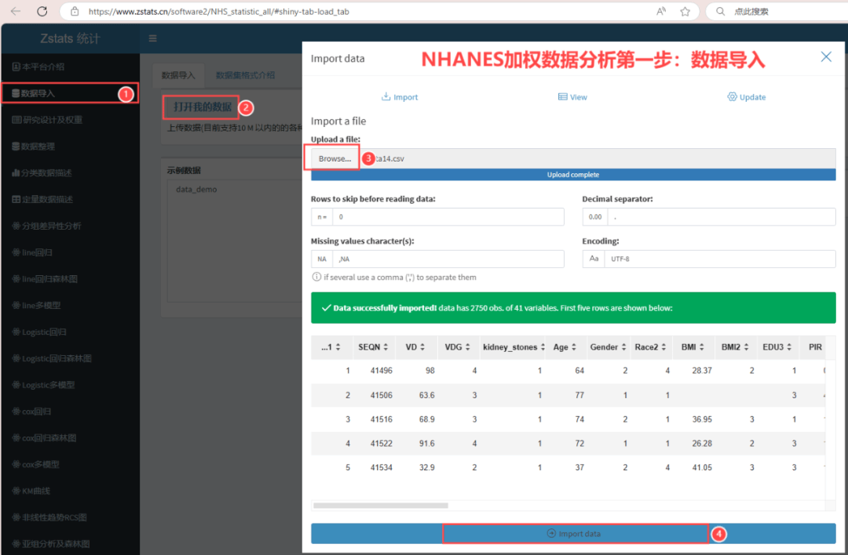Select 数据导入 in the sidebar

[x=47, y=92]
